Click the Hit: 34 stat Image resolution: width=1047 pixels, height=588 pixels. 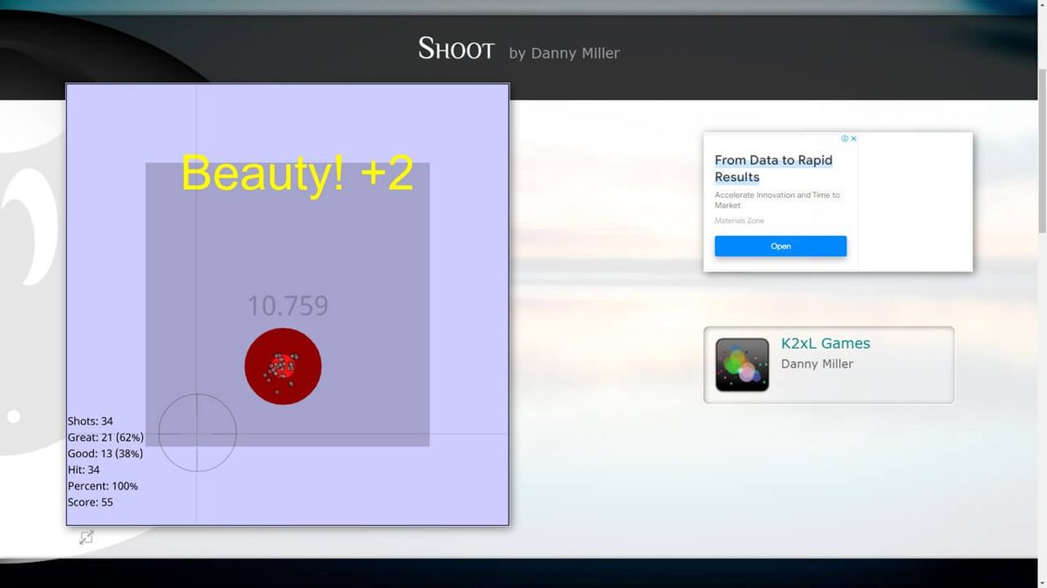(x=84, y=470)
